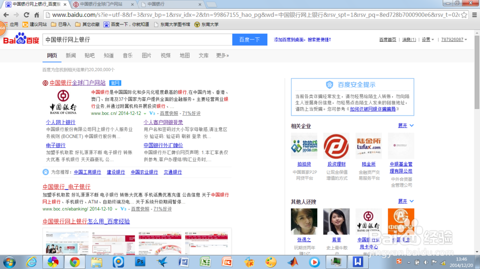Open the 中国银行_电子银行 result
Screen dimensions: 480x269
pos(66,187)
